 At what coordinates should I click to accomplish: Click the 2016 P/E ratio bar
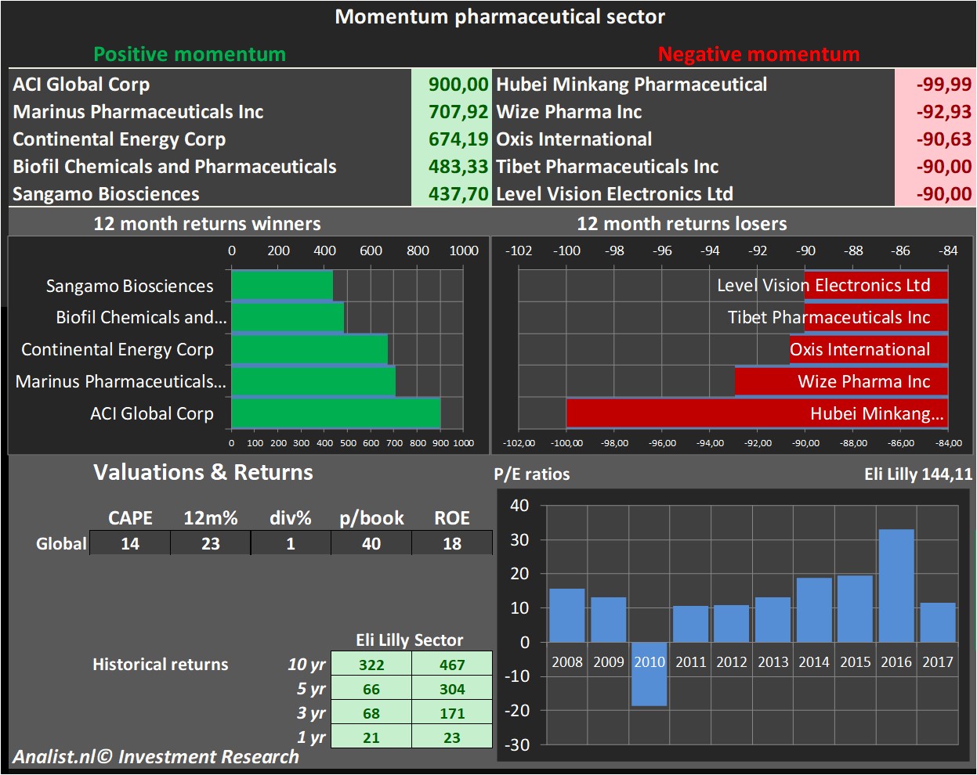coord(896,585)
